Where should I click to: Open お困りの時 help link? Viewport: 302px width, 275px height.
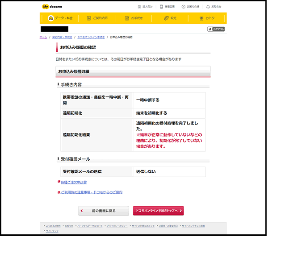(x=192, y=7)
